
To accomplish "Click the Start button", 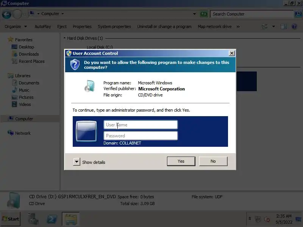I will pos(11,219).
